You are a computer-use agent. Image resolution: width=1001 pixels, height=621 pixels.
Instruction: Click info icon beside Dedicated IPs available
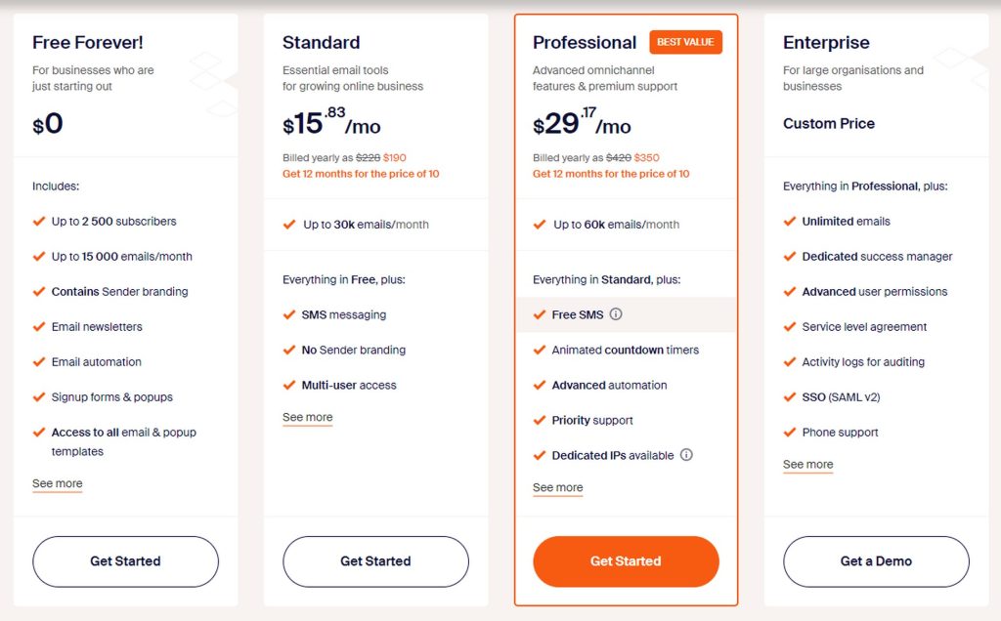[x=686, y=455]
